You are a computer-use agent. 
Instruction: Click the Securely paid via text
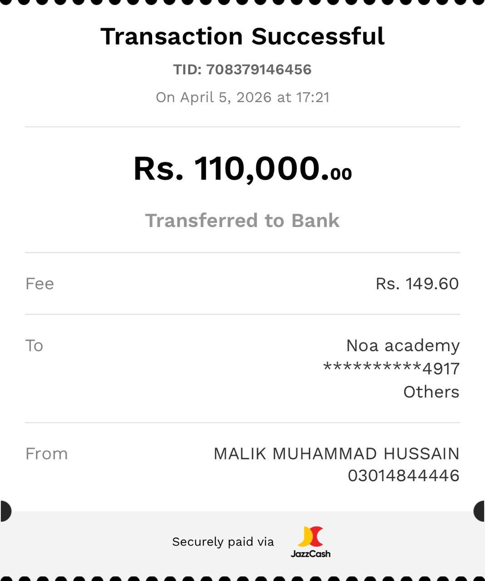tap(223, 542)
